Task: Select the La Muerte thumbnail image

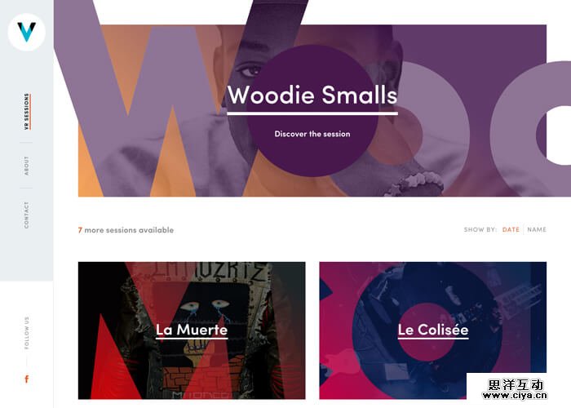Action: click(192, 330)
